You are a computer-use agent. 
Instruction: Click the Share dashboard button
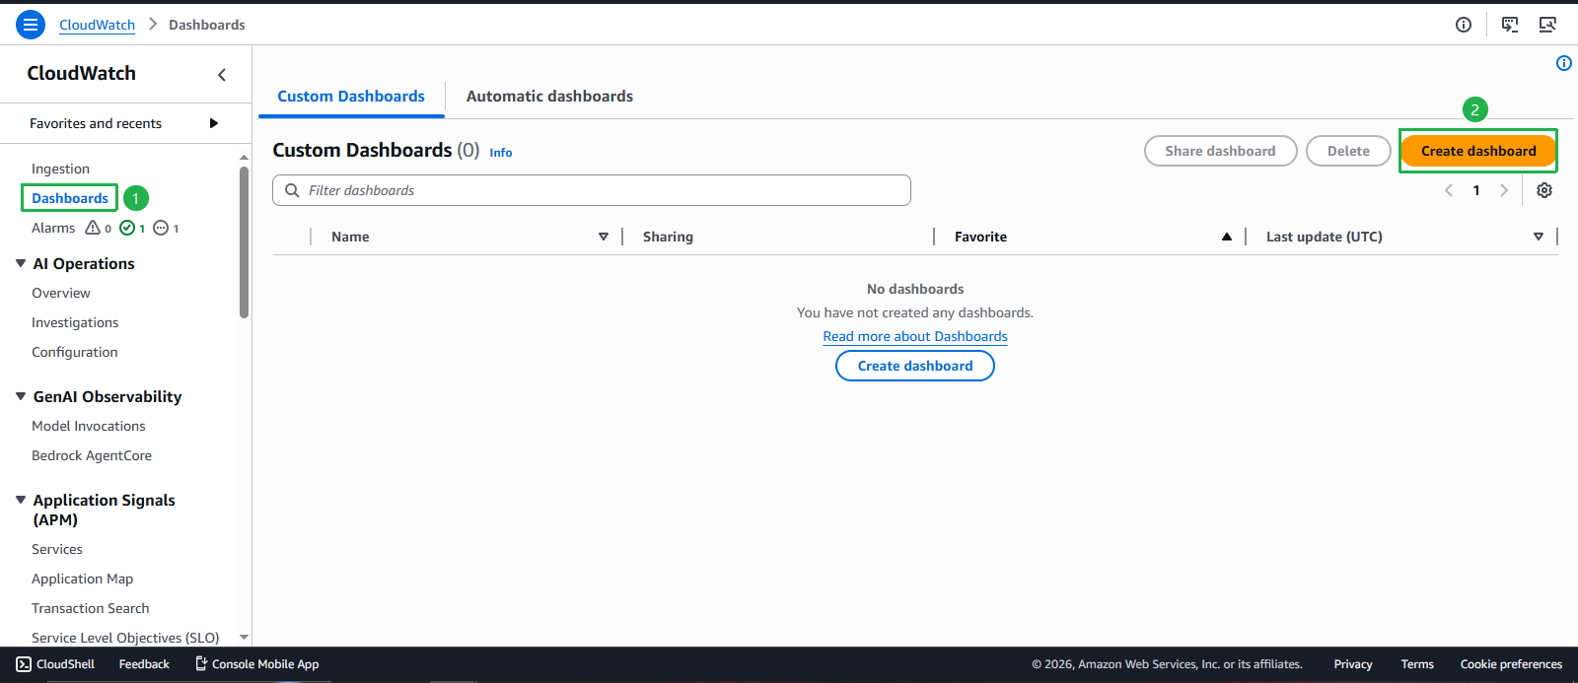(1220, 151)
